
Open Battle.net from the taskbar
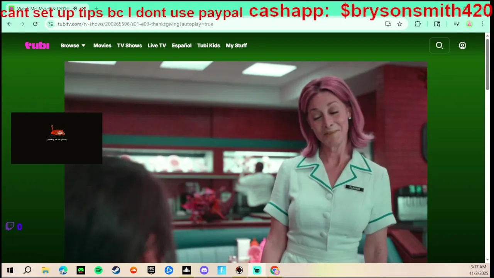point(169,270)
